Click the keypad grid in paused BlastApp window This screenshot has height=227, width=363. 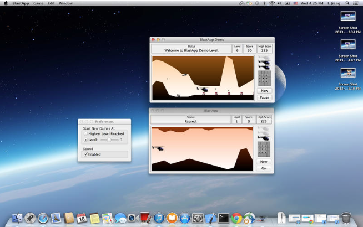[x=264, y=149]
